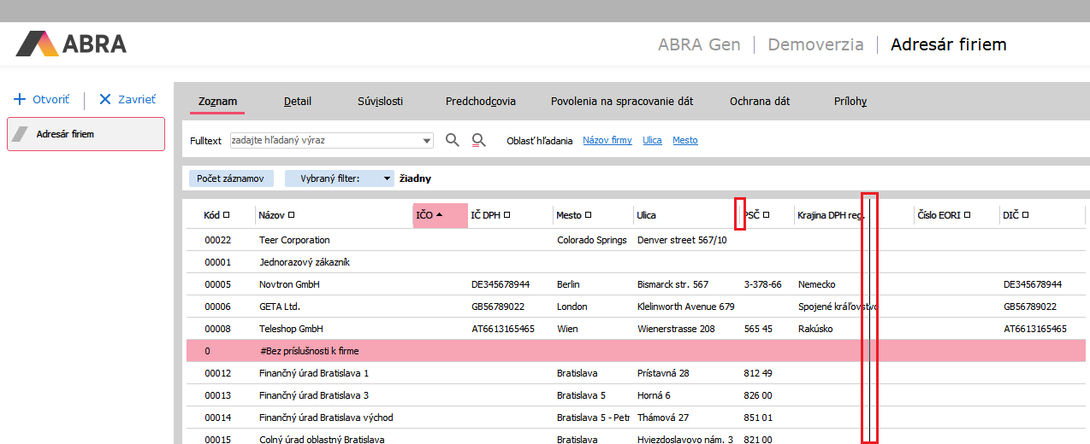Click the sort arrow in IČO column
The width and height of the screenshot is (1090, 444).
pyautogui.click(x=440, y=215)
